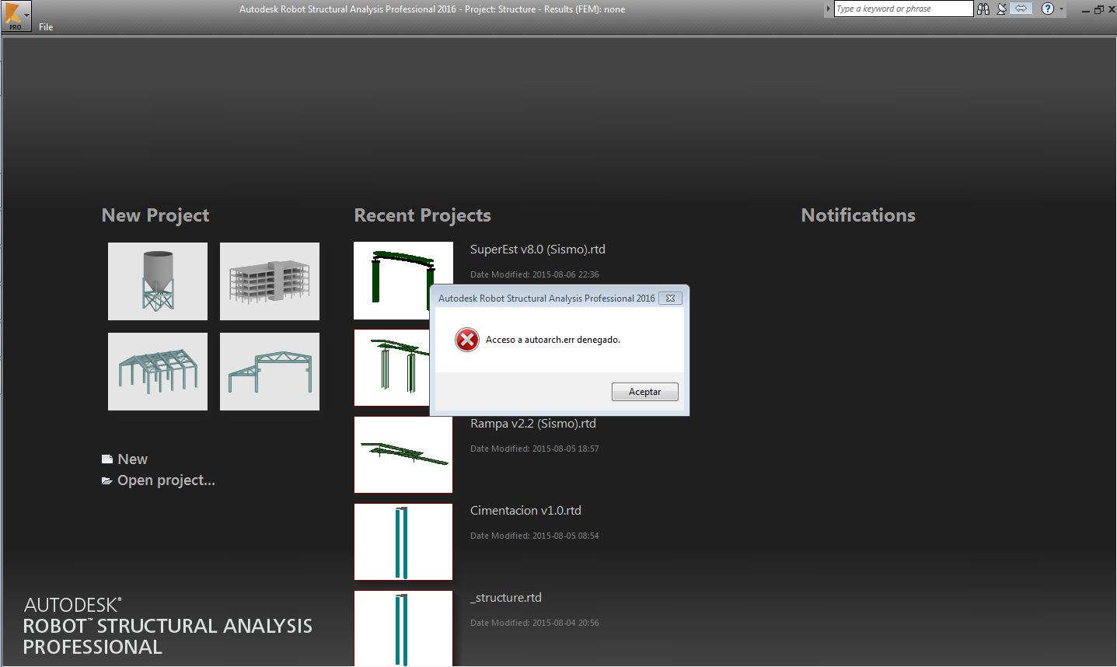Click the Open project... link
The width and height of the screenshot is (1117, 667).
coord(166,480)
